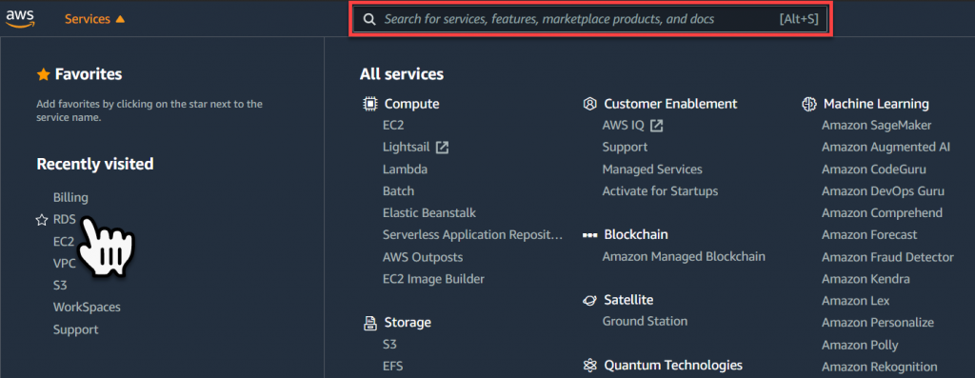975x378 pixels.
Task: Open Amazon Lex
Action: pos(856,301)
